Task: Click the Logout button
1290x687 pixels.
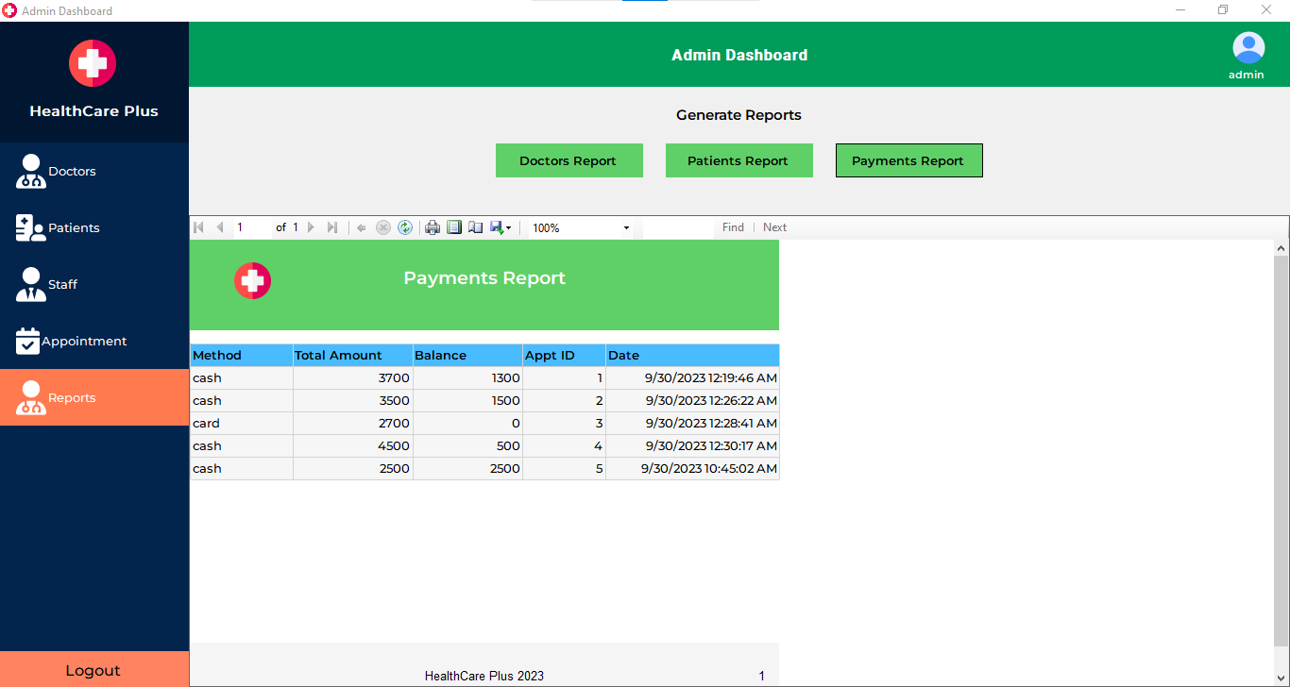Action: 94,669
